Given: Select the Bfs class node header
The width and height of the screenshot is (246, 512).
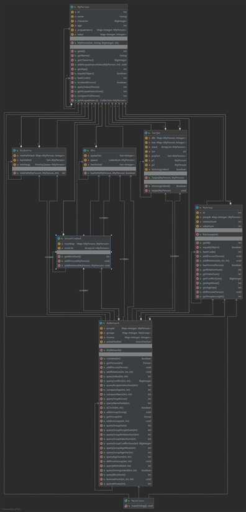Looking at the screenshot, I should coord(109,150).
